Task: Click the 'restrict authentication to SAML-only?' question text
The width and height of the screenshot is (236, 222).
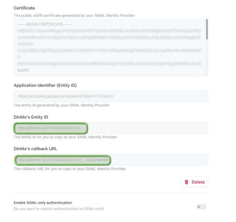Action: 59,209
